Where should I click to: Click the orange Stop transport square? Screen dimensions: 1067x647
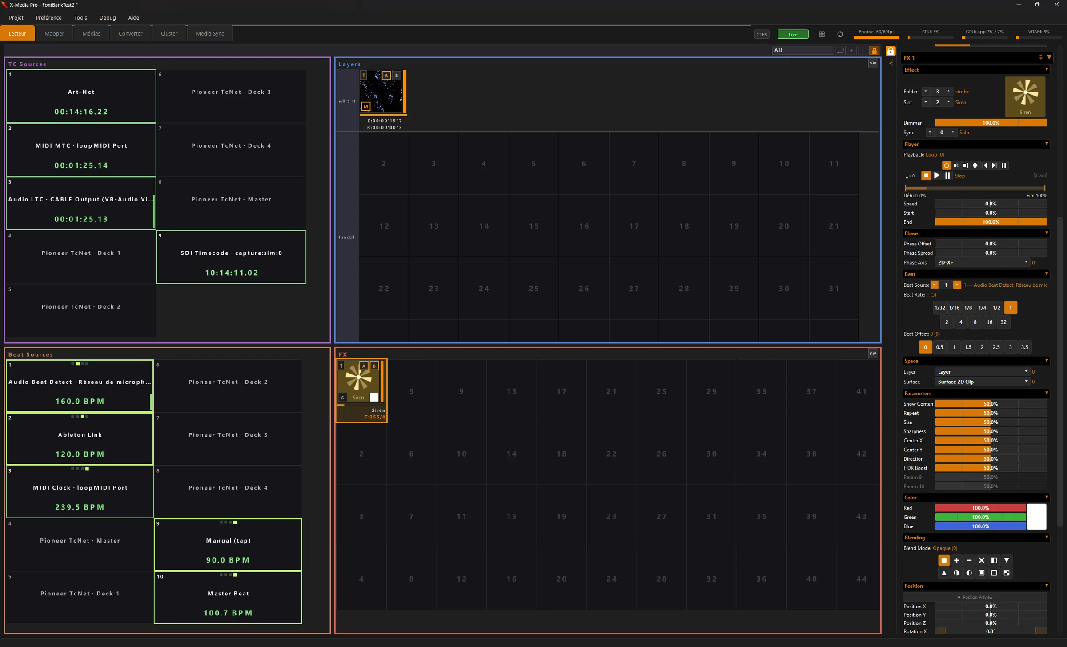926,176
